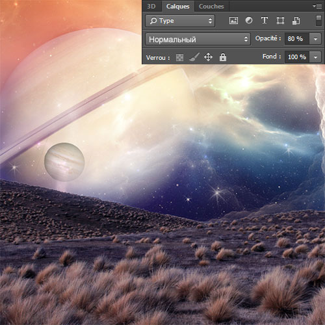Click the Opacité 80 % field
325x325 pixels.
(297, 39)
